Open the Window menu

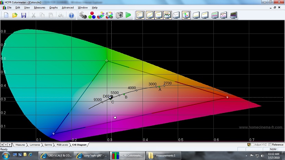pyautogui.click(x=83, y=8)
